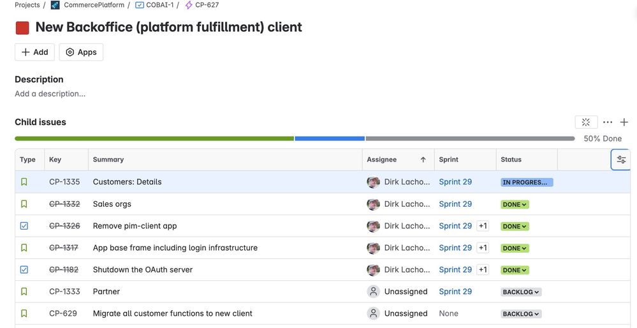
Task: Click the summary Customers: Details
Action: pyautogui.click(x=127, y=182)
